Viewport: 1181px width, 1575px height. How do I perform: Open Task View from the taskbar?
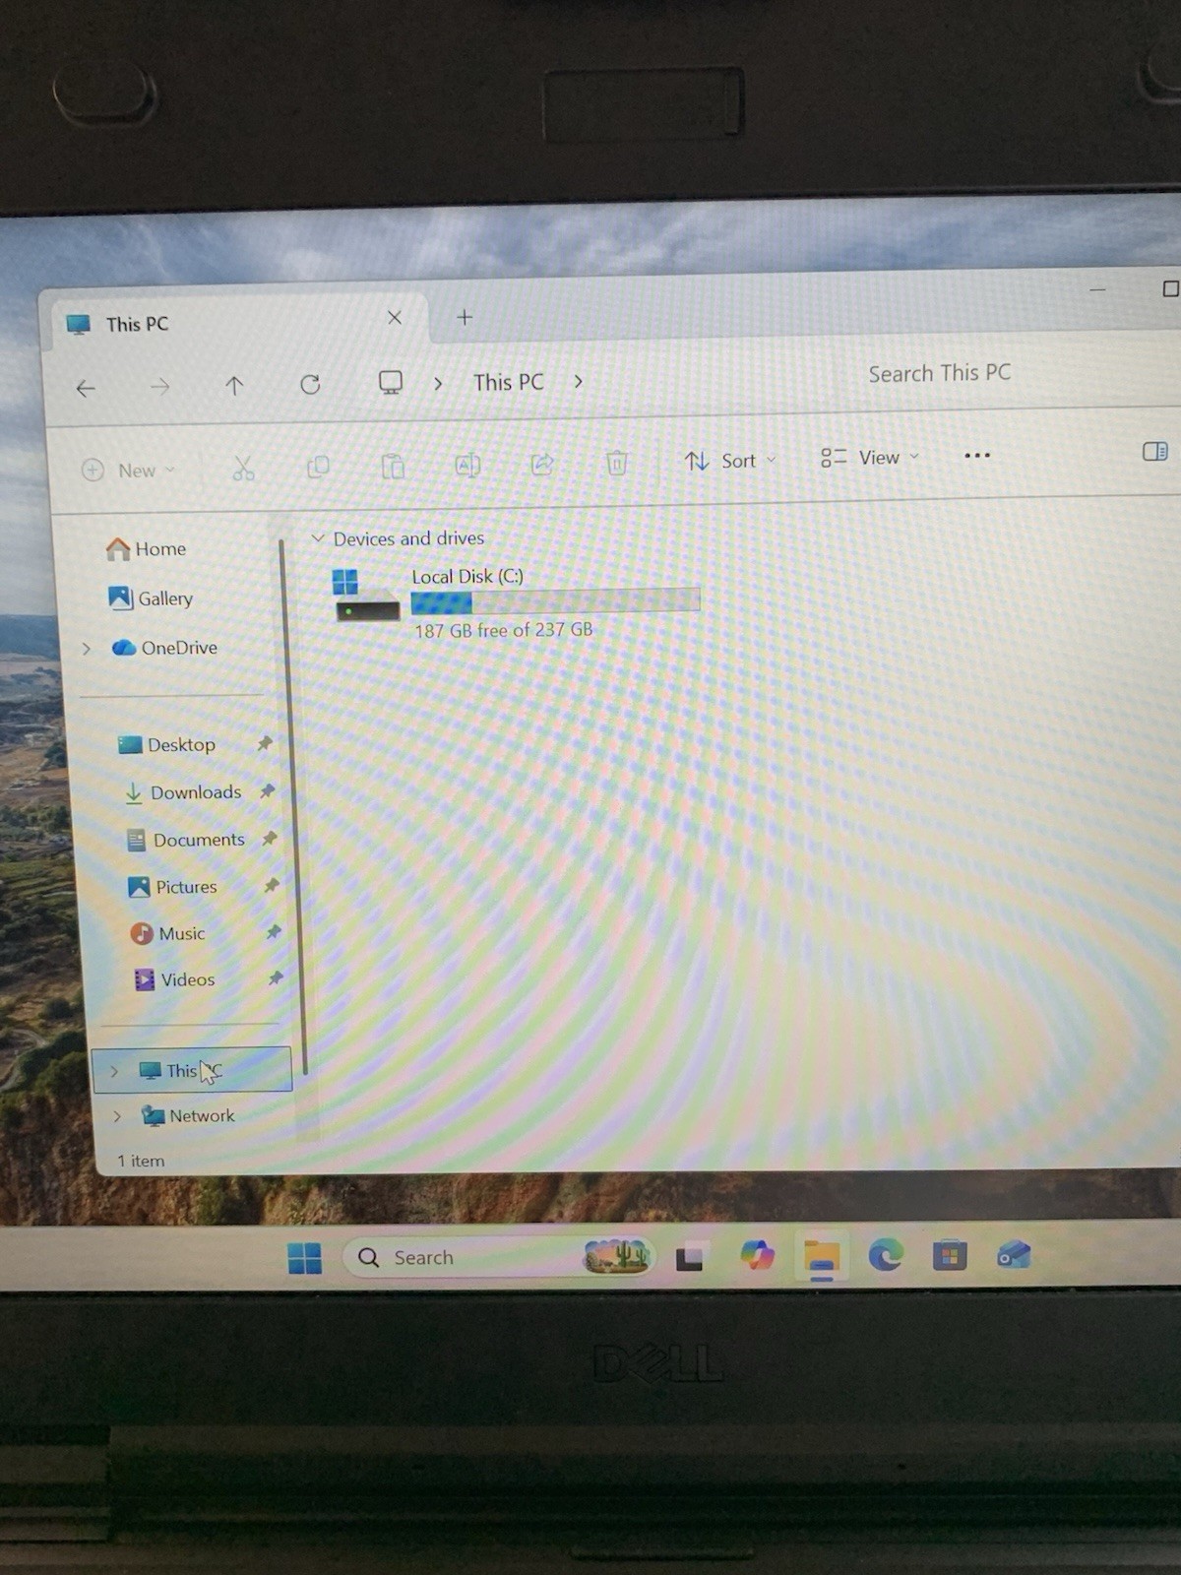pos(689,1258)
